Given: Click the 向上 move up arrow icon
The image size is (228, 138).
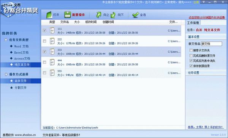Looking at the screenshot, I should (x=99, y=15).
